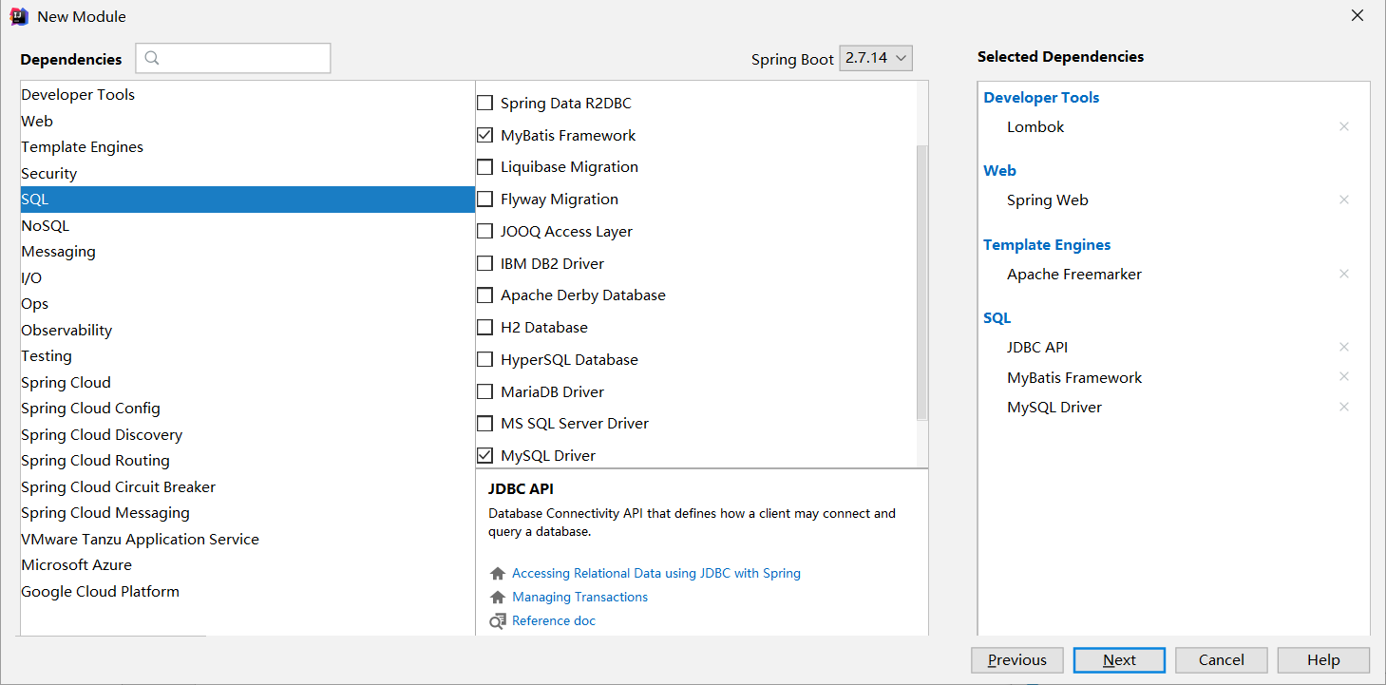Enable JOOQ Access Layer checkbox
This screenshot has width=1386, height=685.
click(484, 231)
